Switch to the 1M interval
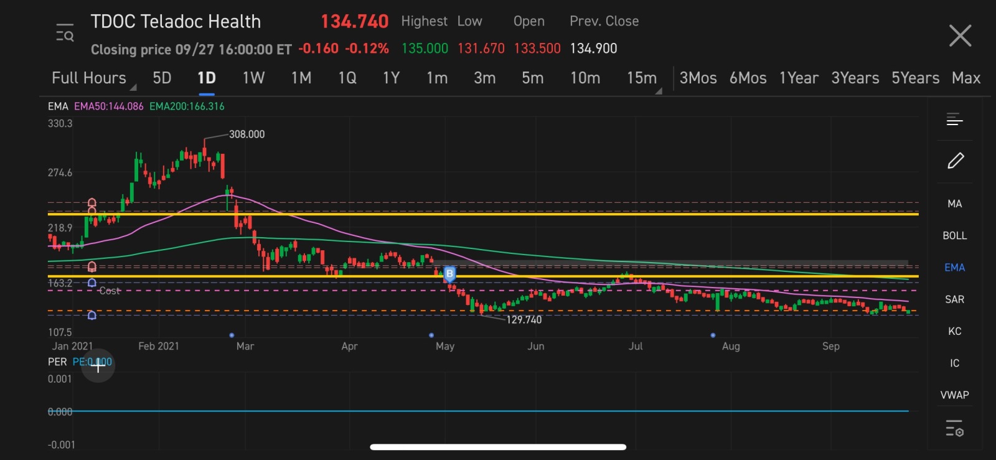996x460 pixels. pos(301,78)
